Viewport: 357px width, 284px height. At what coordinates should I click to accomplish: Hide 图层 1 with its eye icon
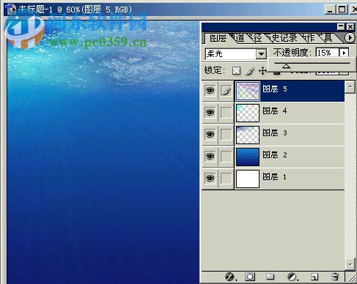(x=210, y=178)
